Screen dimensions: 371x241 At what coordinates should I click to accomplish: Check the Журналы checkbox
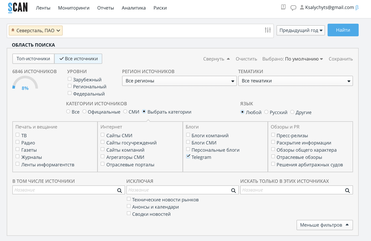point(17,156)
